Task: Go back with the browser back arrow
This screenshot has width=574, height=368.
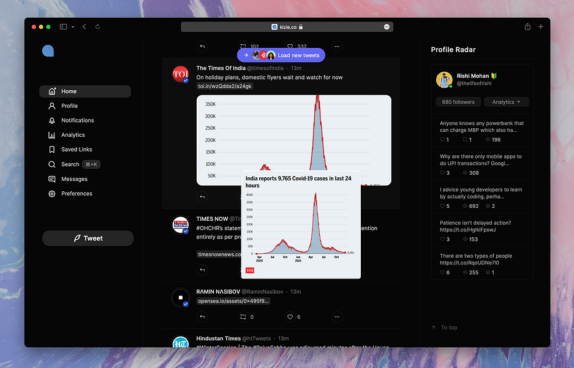Action: click(85, 27)
